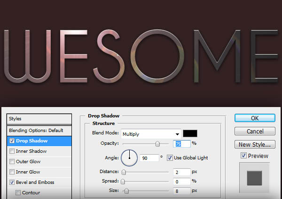The width and height of the screenshot is (282, 199).
Task: Select the Drop Shadow style row
Action: pyautogui.click(x=39, y=141)
